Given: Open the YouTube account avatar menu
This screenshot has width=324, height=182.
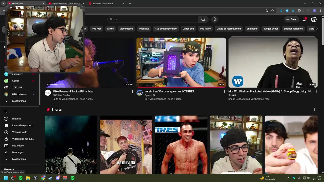Looking at the screenshot, I should point(314,19).
